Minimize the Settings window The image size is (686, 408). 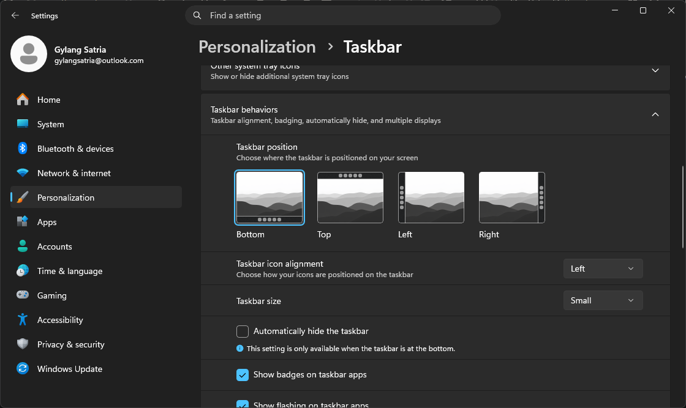tap(615, 10)
